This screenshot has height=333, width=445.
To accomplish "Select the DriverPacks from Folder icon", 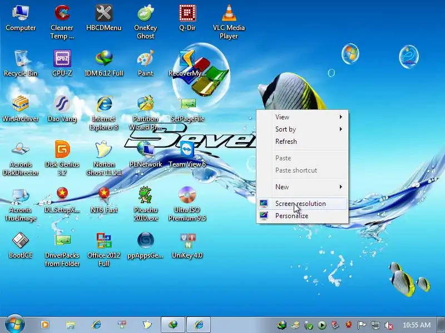I will point(62,250).
